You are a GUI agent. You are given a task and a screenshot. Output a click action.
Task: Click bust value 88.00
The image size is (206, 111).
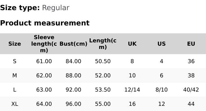(73, 75)
